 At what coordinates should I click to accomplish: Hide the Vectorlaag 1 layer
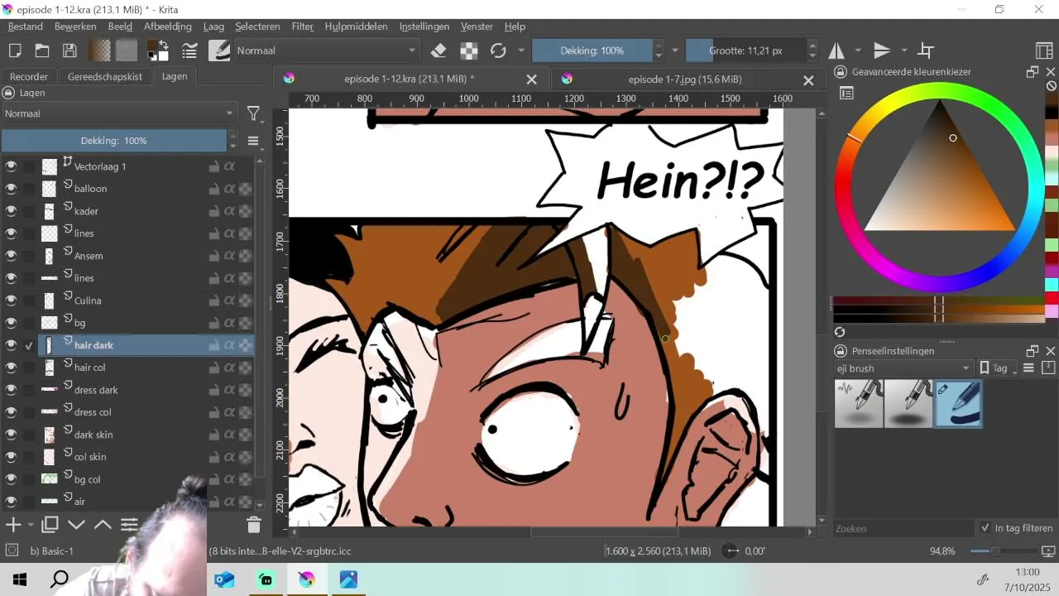pyautogui.click(x=11, y=166)
